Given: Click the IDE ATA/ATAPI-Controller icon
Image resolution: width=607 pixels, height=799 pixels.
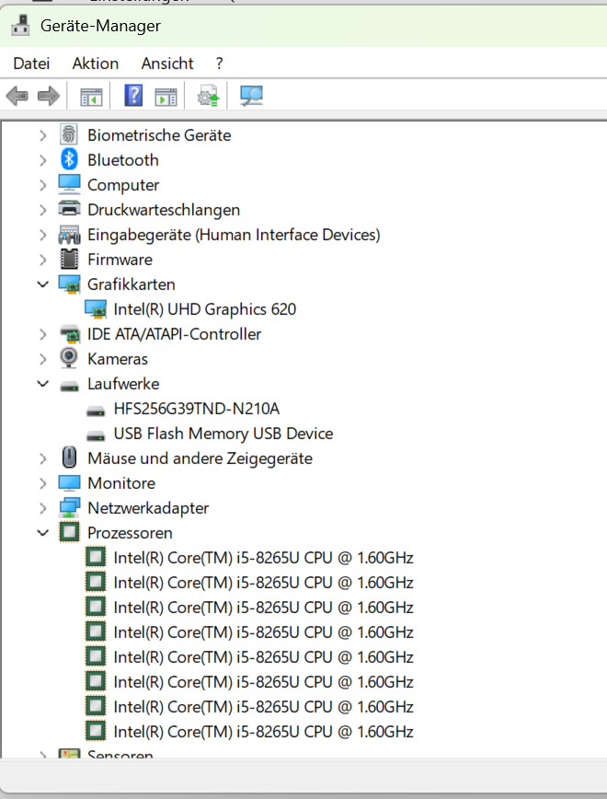Looking at the screenshot, I should point(70,334).
